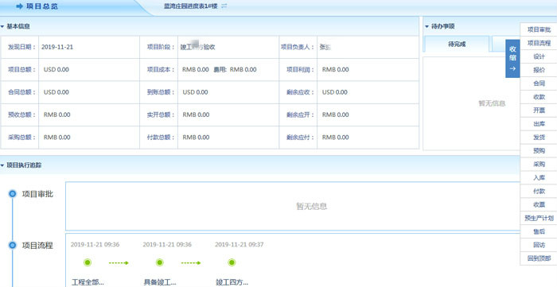Image resolution: width=557 pixels, height=287 pixels.
Task: Click the 项目总览 header title
Action: pyautogui.click(x=41, y=6)
